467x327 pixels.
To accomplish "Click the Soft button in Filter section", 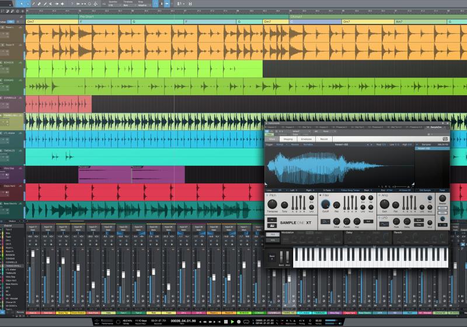I will [368, 221].
